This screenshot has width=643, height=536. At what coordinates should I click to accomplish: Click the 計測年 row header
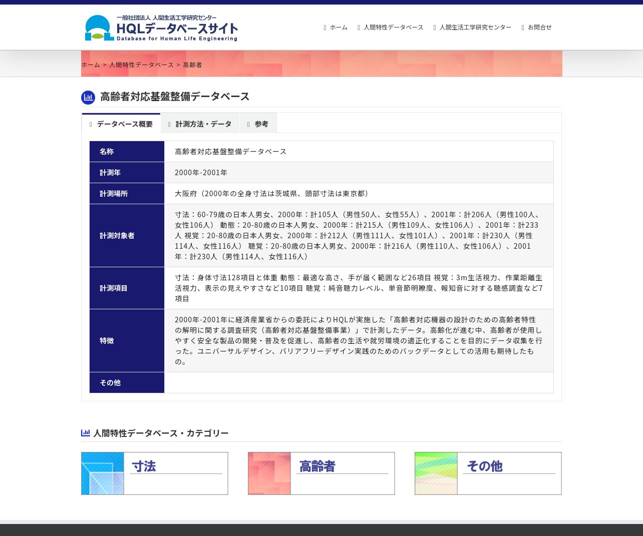pyautogui.click(x=127, y=173)
